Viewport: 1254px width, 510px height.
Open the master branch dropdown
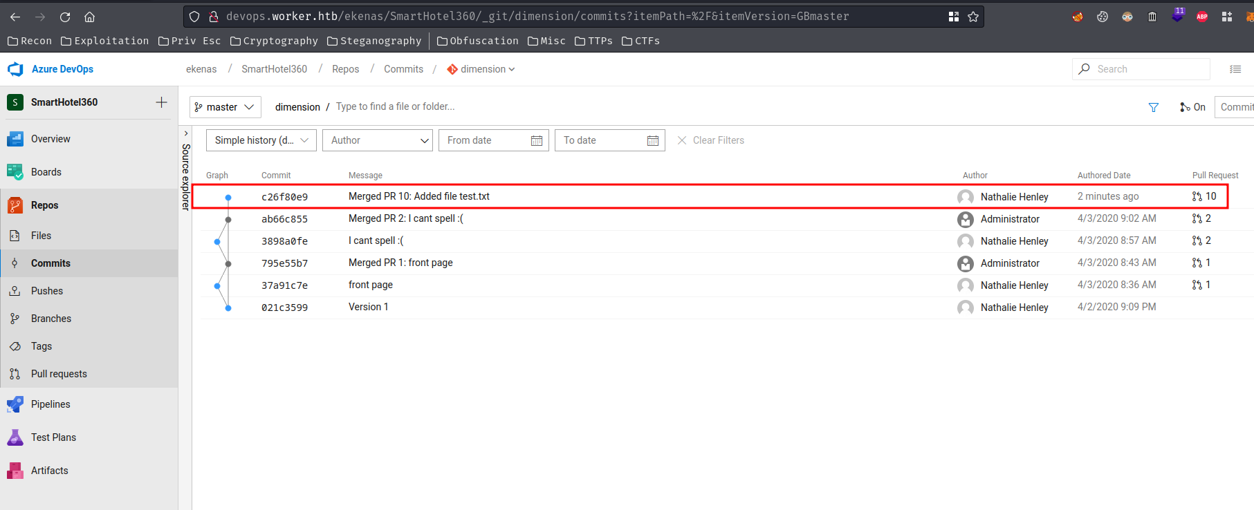pos(225,107)
